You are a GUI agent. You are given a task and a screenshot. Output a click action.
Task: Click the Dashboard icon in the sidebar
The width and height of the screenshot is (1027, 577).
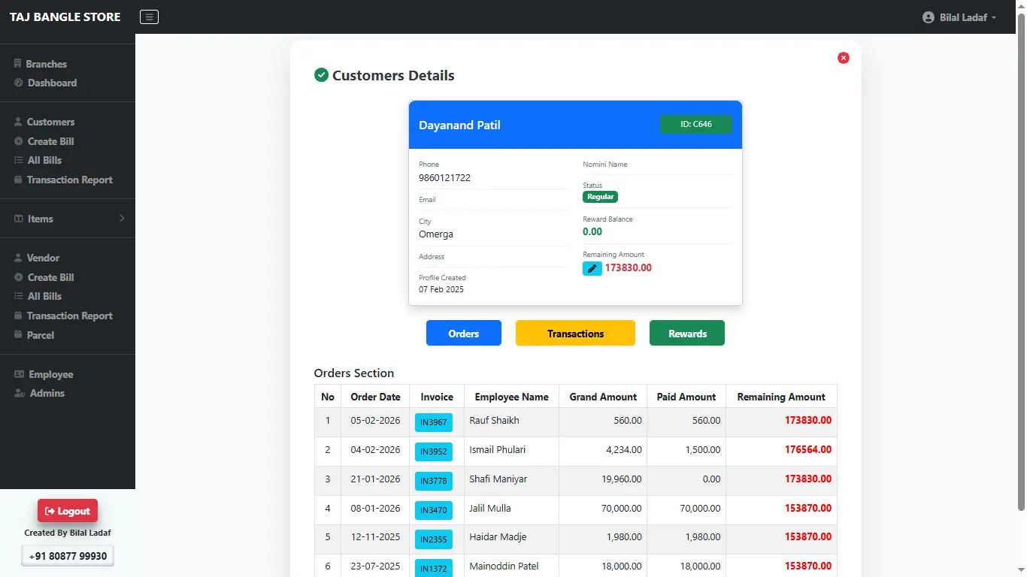pyautogui.click(x=17, y=83)
